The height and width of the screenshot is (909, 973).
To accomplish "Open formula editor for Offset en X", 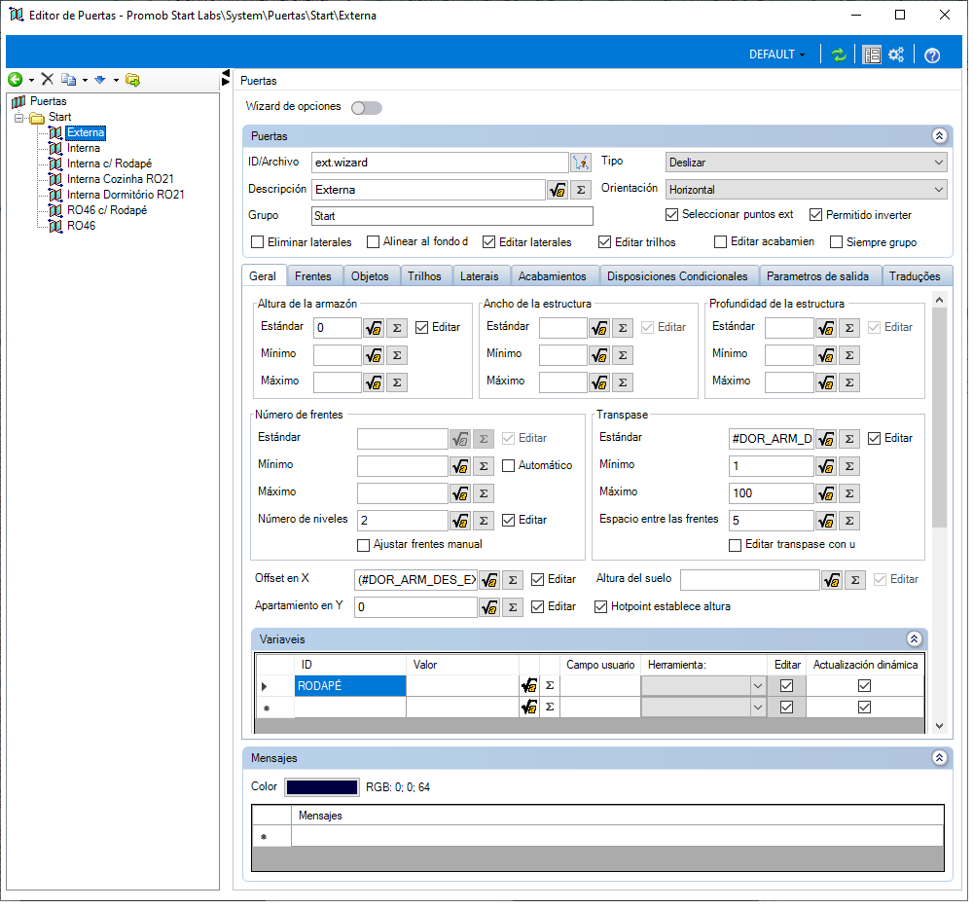I will pyautogui.click(x=489, y=580).
